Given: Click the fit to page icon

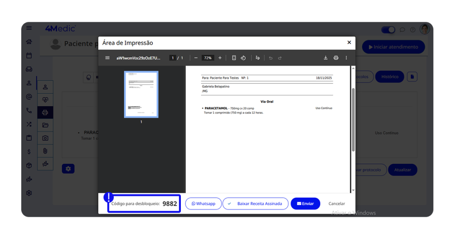Looking at the screenshot, I should click(234, 58).
